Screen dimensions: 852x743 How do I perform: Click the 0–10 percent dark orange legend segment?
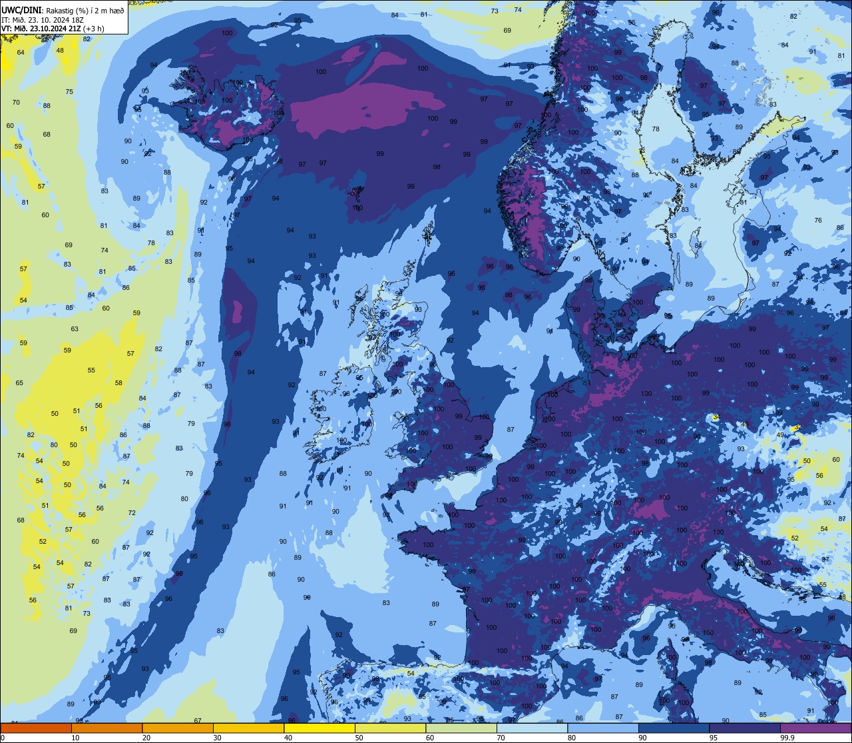[36, 728]
